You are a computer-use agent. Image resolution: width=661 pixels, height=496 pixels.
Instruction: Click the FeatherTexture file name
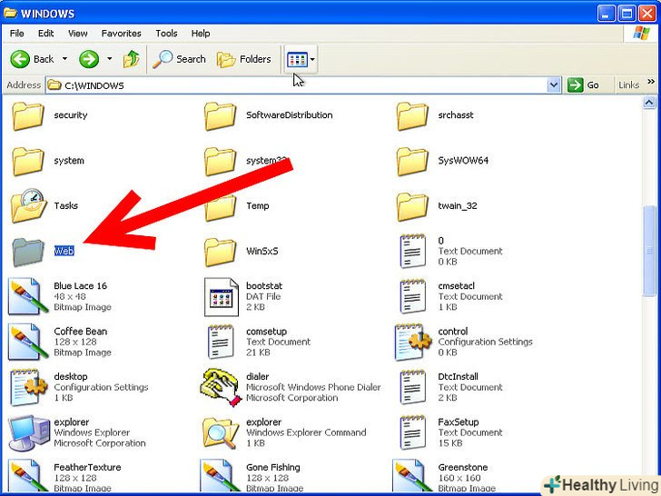pos(87,467)
